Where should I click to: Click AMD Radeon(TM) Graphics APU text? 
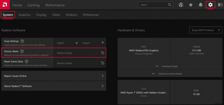(144, 50)
